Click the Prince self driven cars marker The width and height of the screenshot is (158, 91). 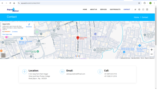tap(95, 34)
